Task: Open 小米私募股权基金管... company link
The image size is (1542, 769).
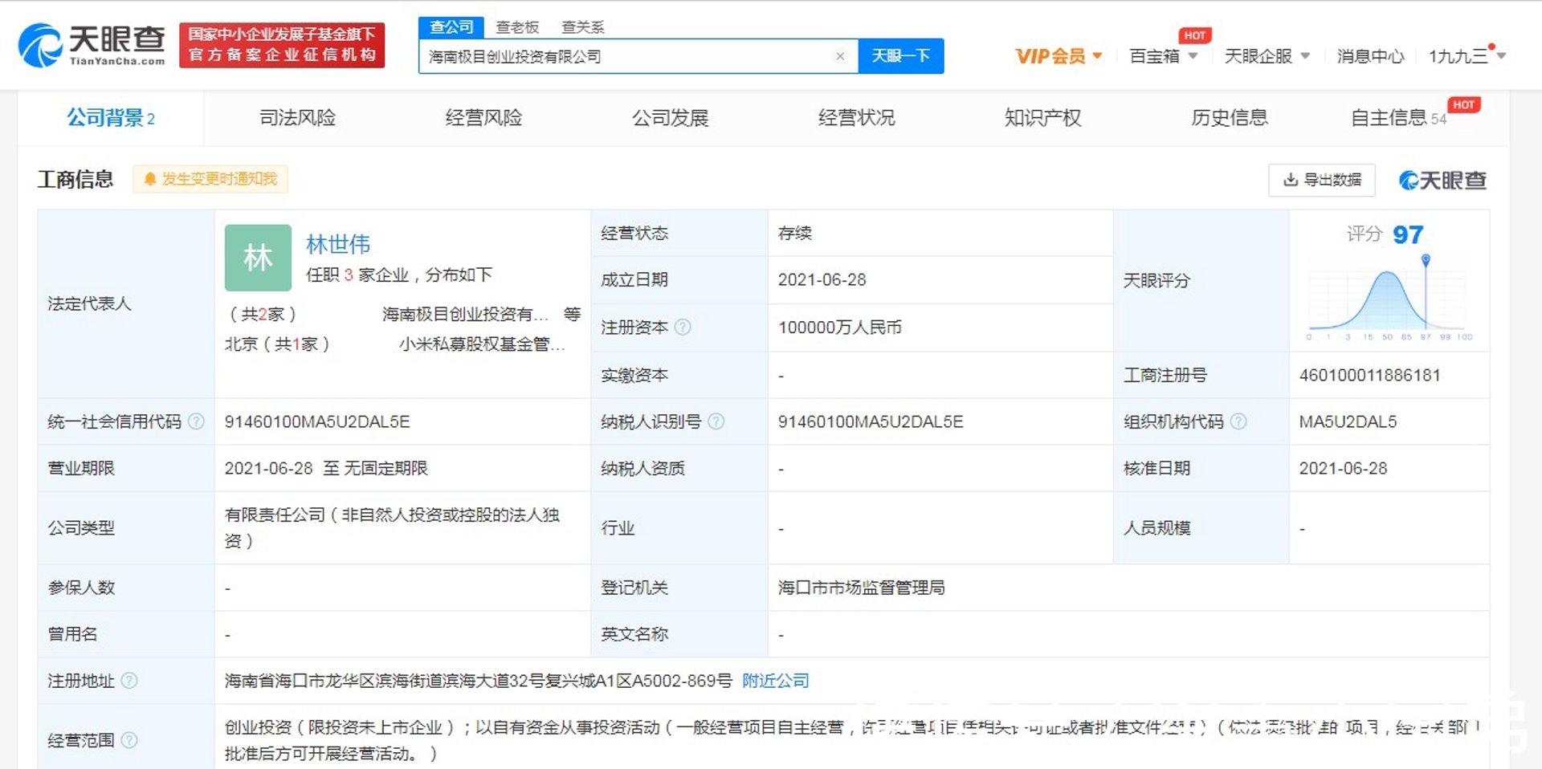Action: click(x=482, y=344)
